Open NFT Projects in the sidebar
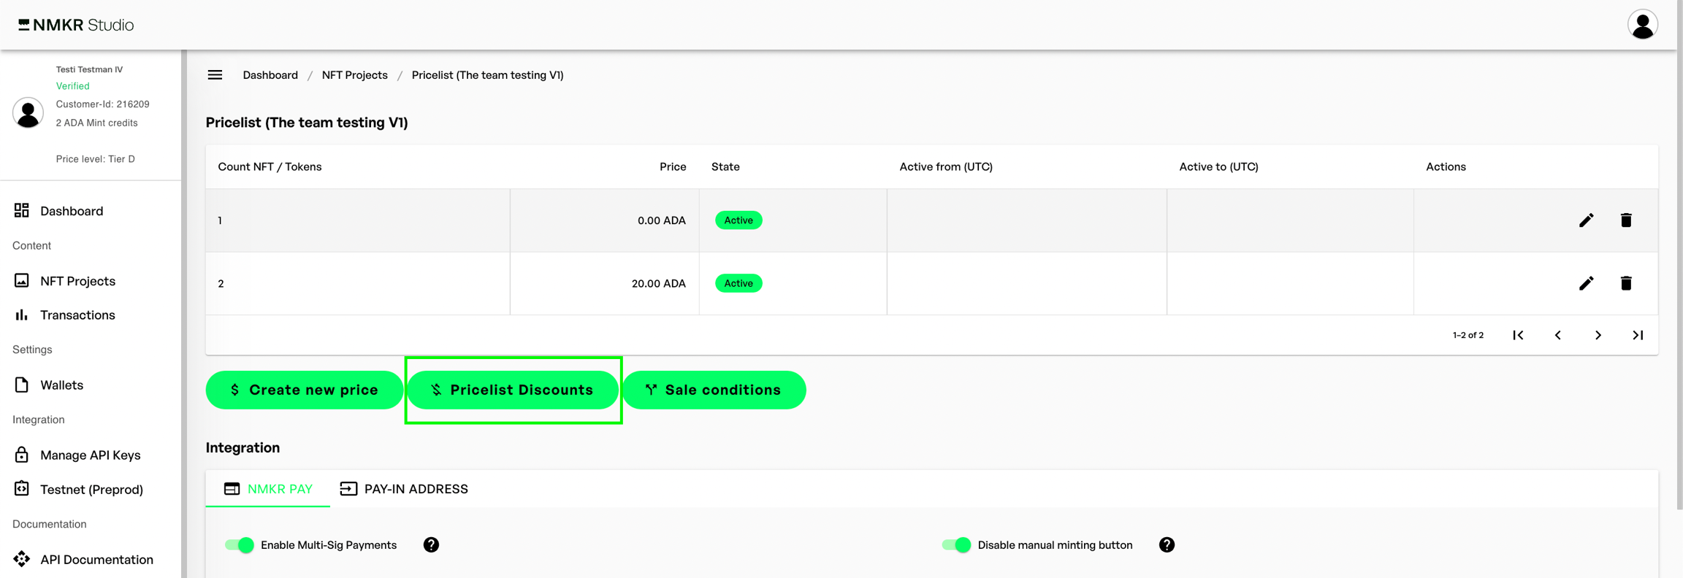Viewport: 1683px width, 578px height. pos(77,281)
